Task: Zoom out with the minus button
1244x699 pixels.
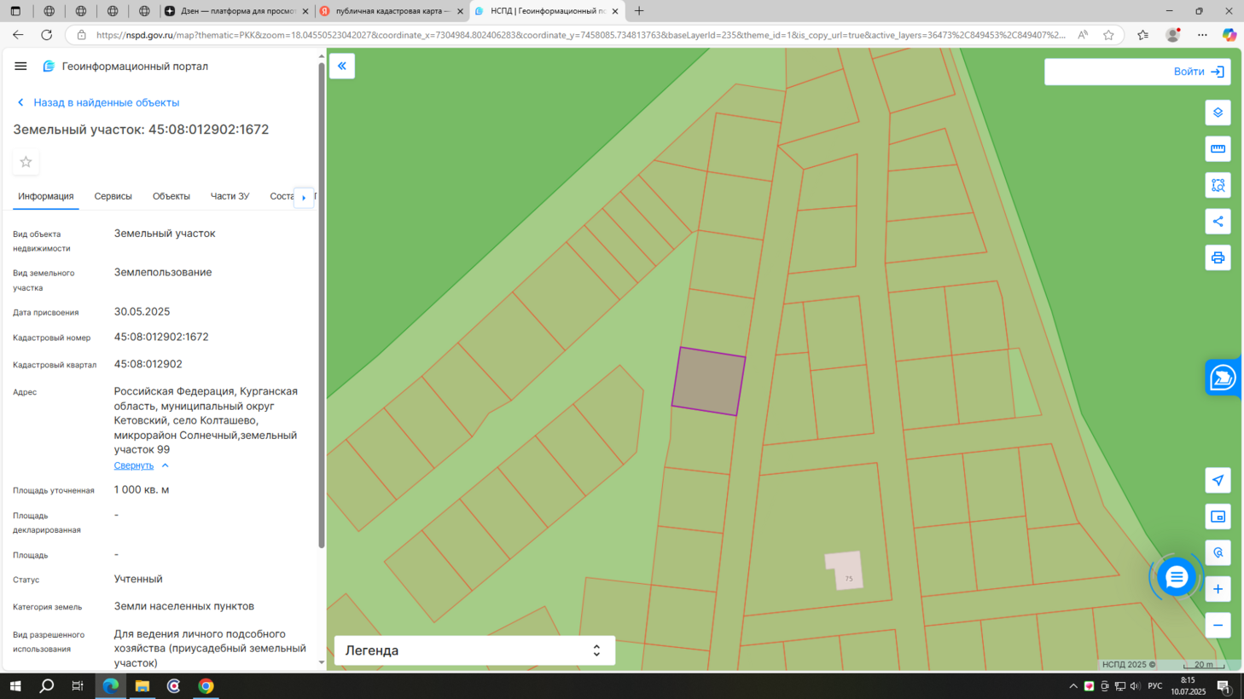Action: coord(1218,625)
